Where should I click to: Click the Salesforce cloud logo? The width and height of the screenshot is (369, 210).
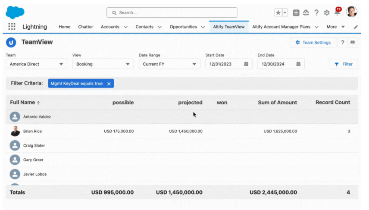click(15, 13)
